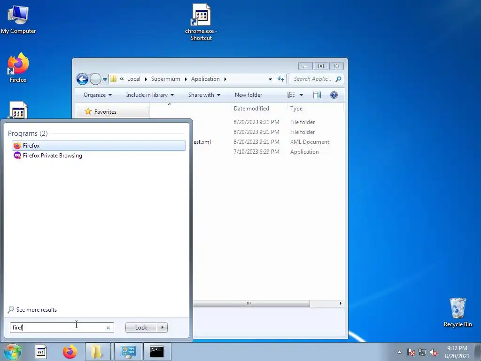
Task: Select Firefox in Programs results
Action: 99,146
